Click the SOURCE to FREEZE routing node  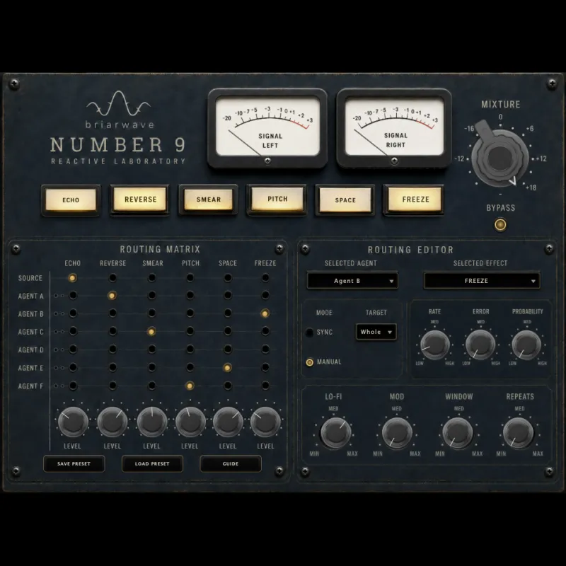coord(265,278)
